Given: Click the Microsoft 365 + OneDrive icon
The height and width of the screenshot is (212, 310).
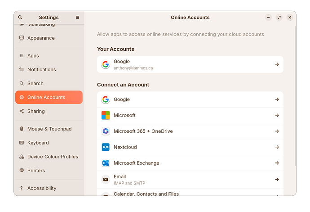Looking at the screenshot, I should point(106,131).
